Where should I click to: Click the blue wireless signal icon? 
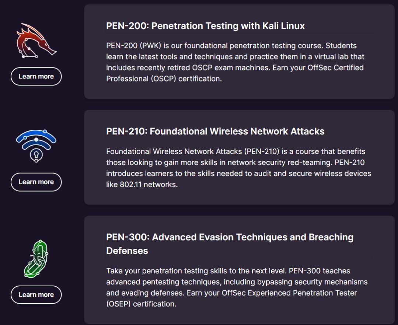[36, 145]
